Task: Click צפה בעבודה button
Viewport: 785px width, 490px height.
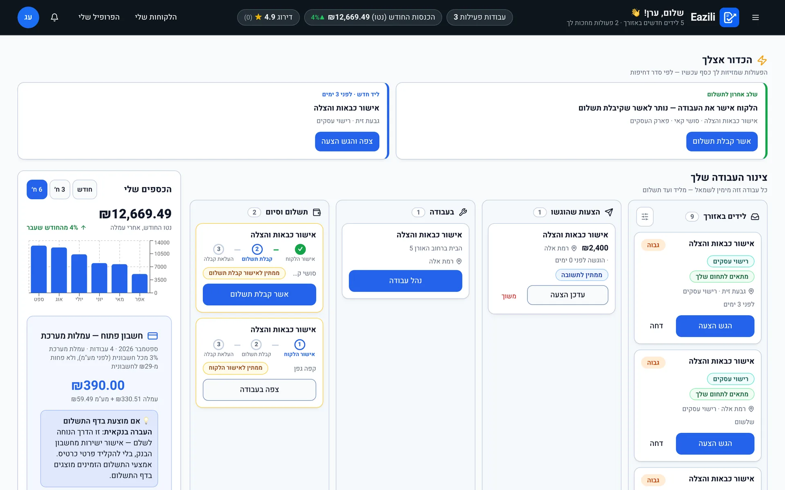Action: (259, 390)
